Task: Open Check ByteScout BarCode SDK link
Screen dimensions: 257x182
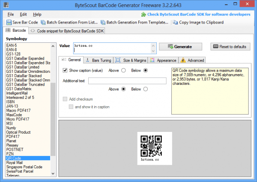Action: tap(199, 15)
